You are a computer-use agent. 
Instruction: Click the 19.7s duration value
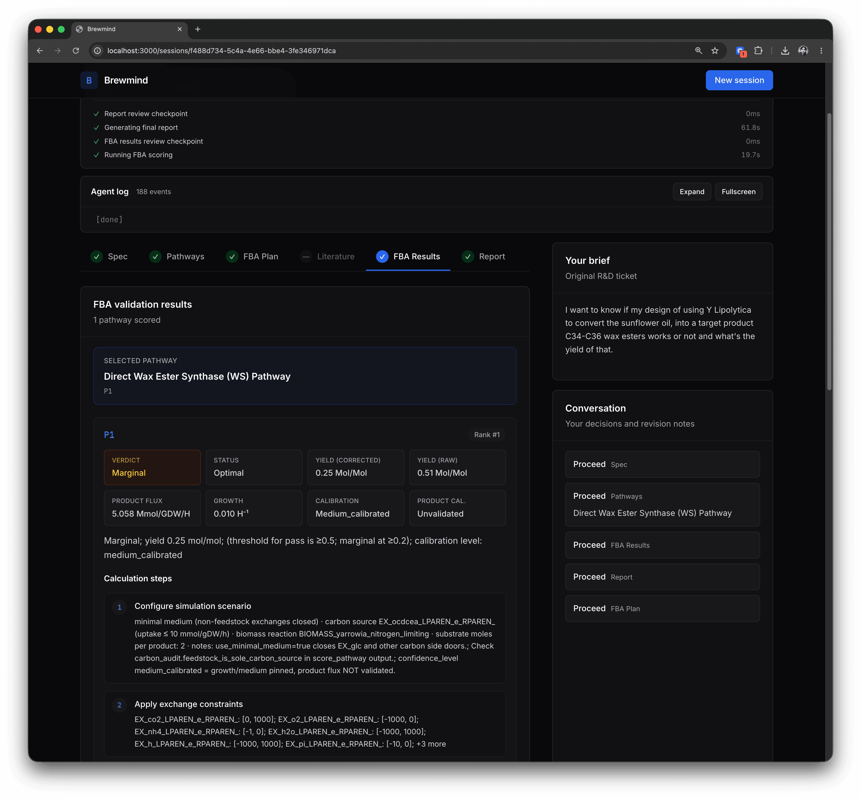tap(750, 155)
